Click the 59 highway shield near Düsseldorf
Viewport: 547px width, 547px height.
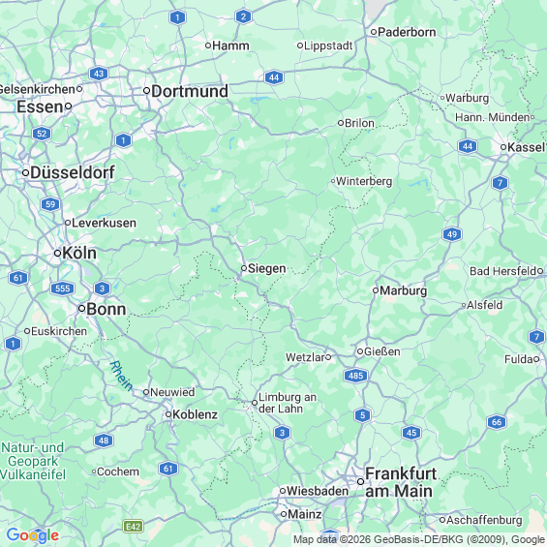[x=50, y=204]
